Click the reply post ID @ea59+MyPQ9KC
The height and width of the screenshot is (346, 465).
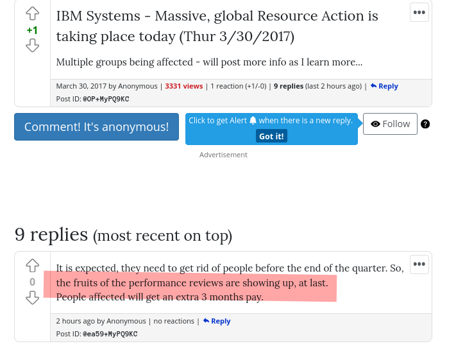coord(110,334)
